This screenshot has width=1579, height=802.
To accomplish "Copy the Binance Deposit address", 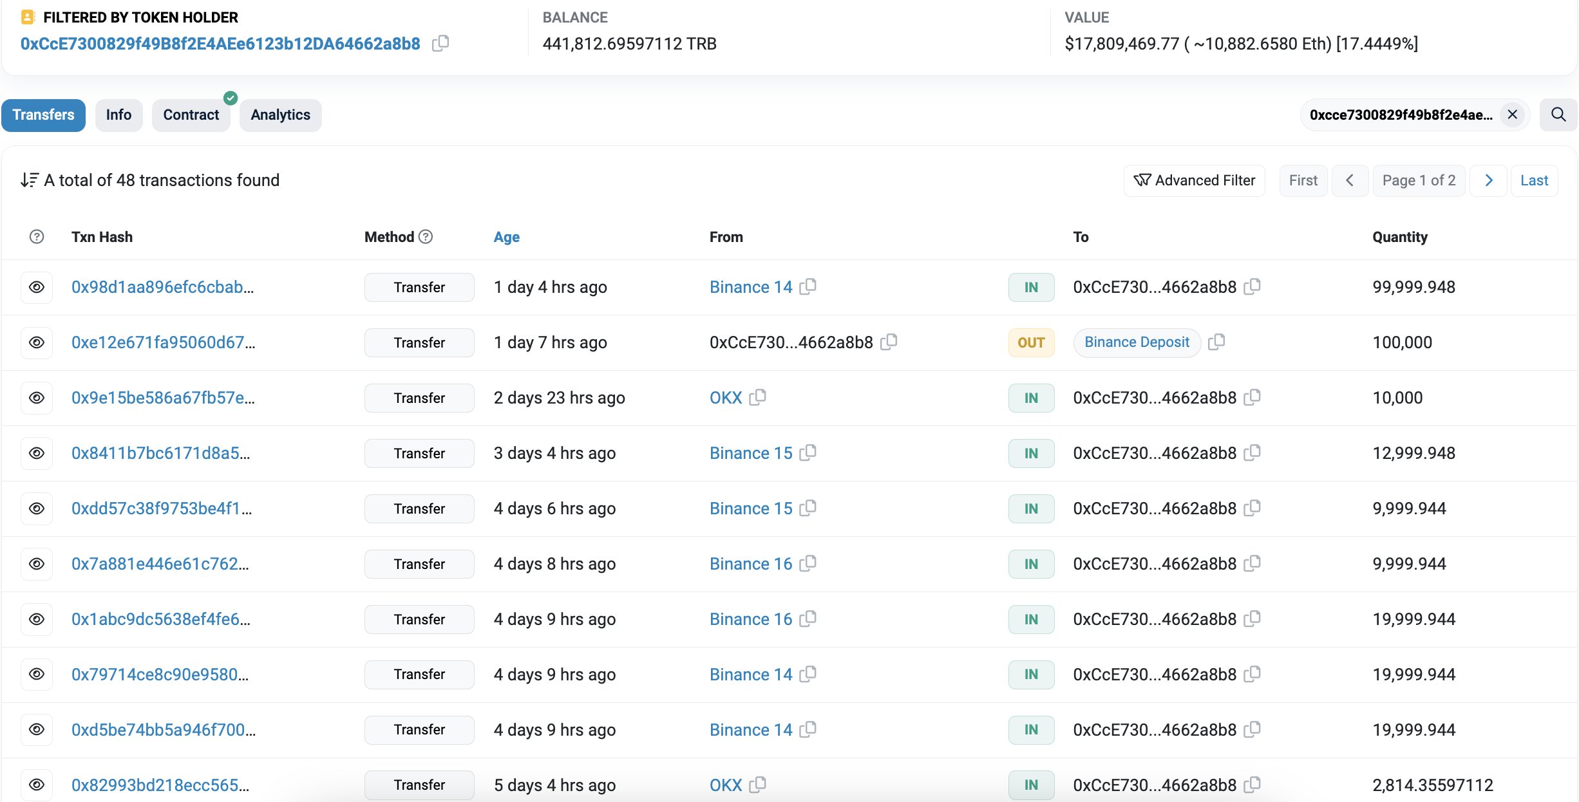I will (x=1216, y=342).
